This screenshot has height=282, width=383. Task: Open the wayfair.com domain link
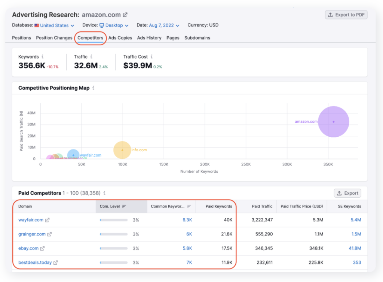pos(31,220)
